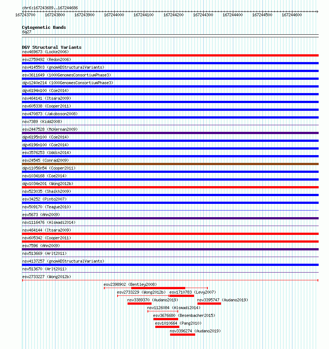The image size is (329, 349).
Task: Open nsv464144 (Itsara2009) variant
Action: 47,230
